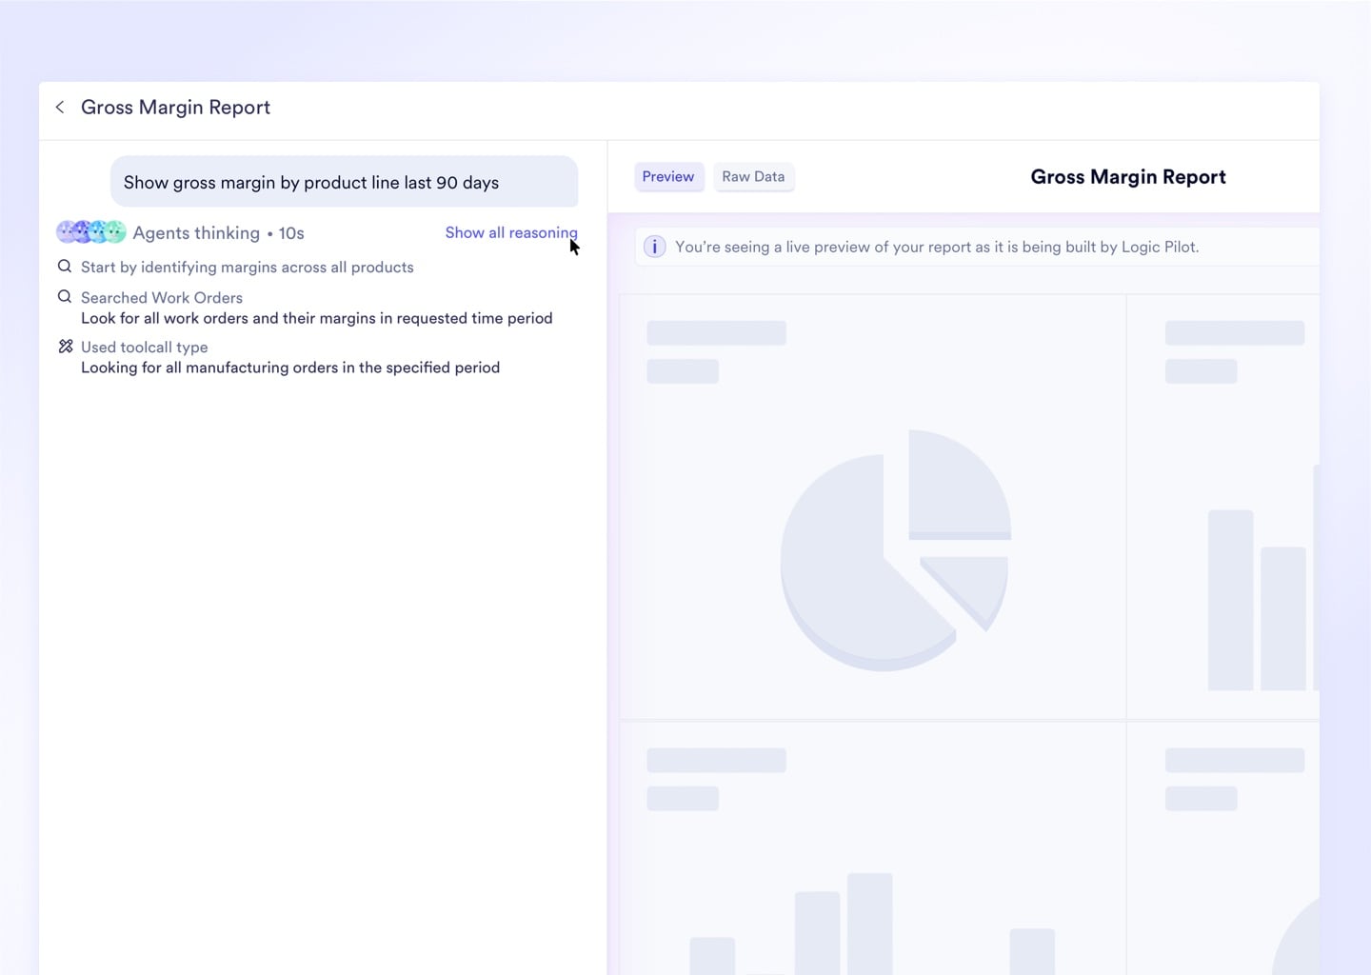
Task: Go back using the left chevron
Action: [x=60, y=108]
